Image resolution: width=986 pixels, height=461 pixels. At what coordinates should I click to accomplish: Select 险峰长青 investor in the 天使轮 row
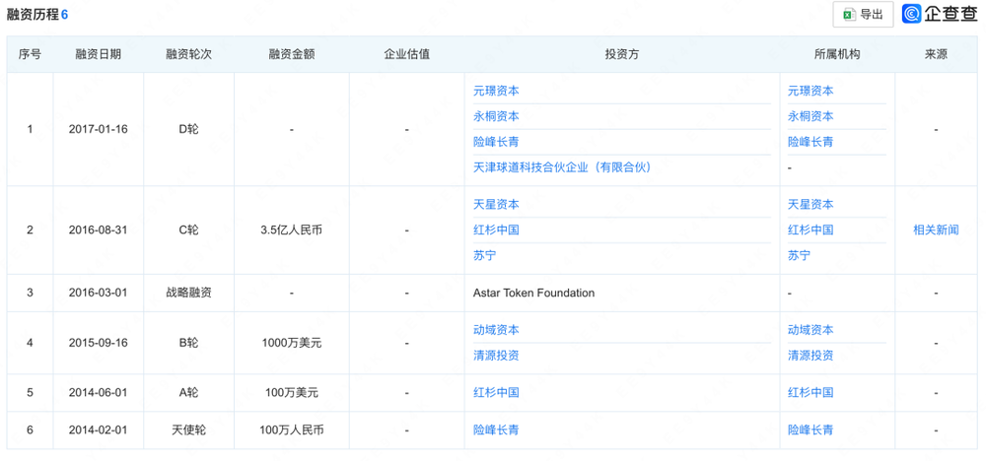pyautogui.click(x=496, y=429)
